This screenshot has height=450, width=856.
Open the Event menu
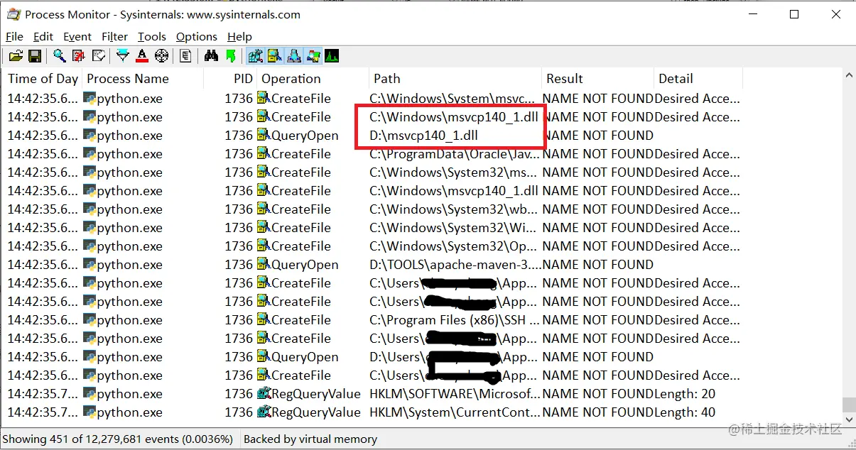click(x=77, y=36)
